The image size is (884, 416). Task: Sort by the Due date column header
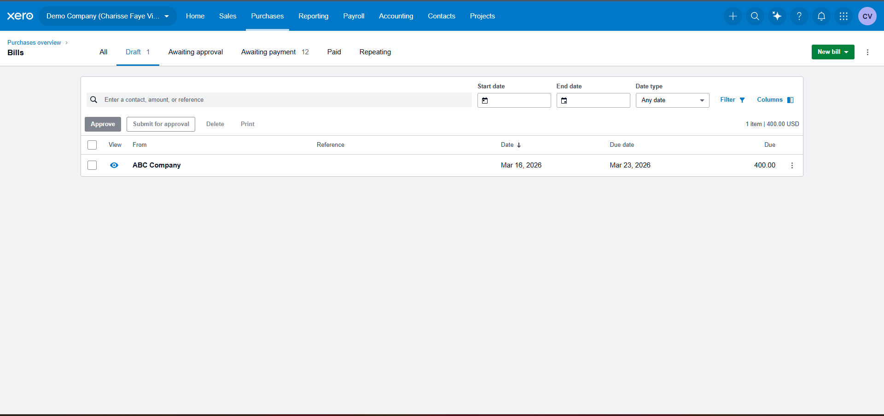(622, 145)
